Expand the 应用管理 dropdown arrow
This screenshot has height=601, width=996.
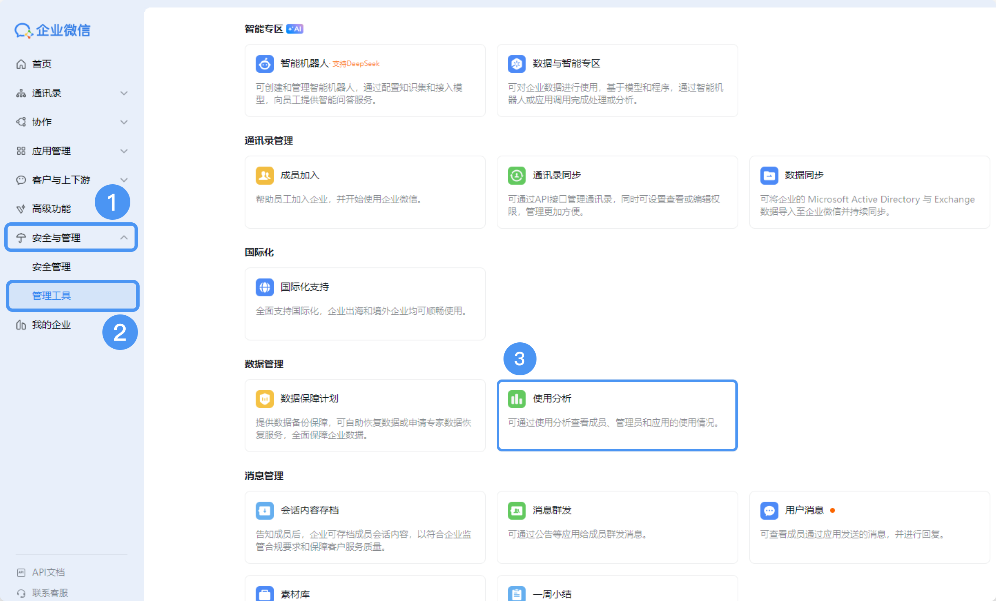(x=124, y=151)
